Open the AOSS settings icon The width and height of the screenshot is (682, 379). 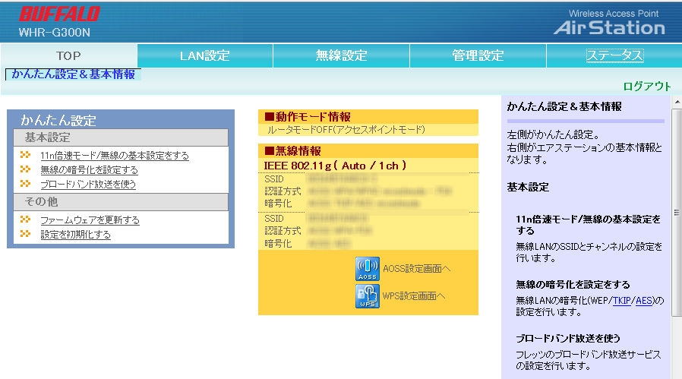pyautogui.click(x=367, y=268)
